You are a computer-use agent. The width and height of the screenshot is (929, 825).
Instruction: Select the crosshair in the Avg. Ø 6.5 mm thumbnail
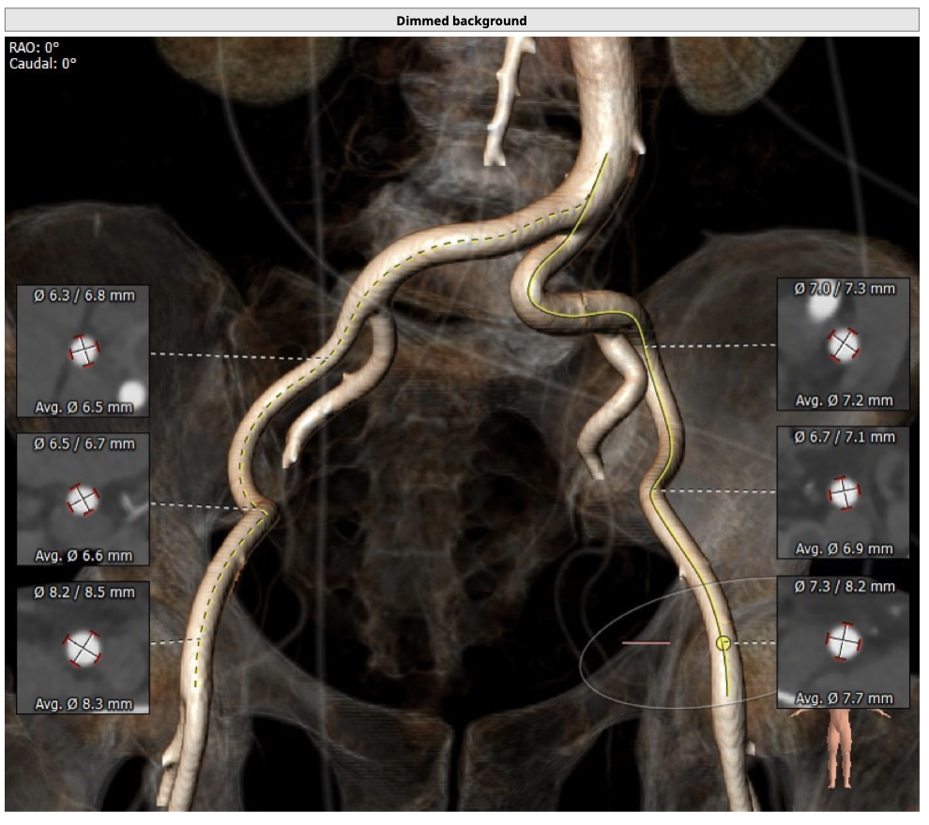[84, 352]
